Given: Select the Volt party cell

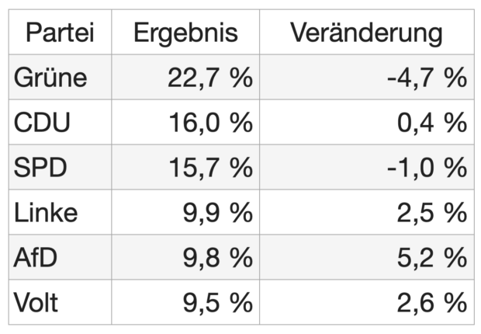Looking at the screenshot, I should coord(37,301).
